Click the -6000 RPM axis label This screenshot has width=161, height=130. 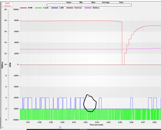pos(16,98)
